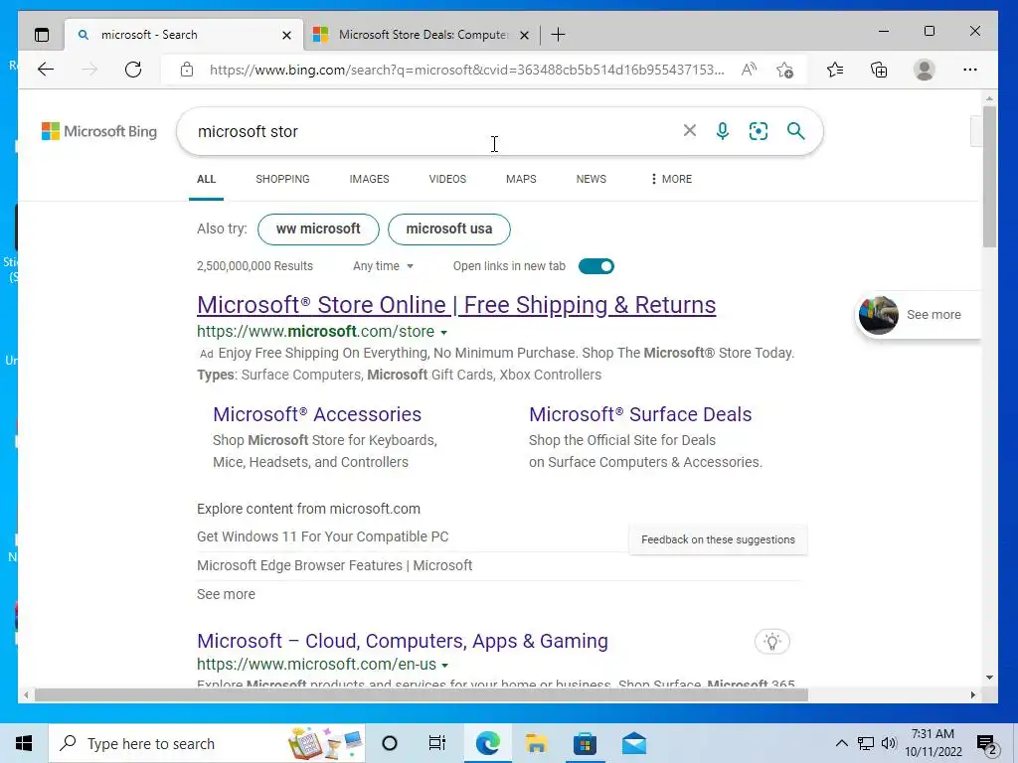Image resolution: width=1018 pixels, height=763 pixels.
Task: Open Microsoft Store from the taskbar
Action: (585, 743)
